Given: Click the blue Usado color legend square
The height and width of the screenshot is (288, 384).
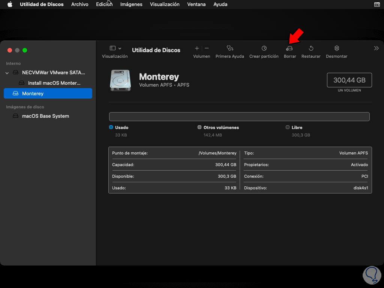Looking at the screenshot, I should 111,127.
